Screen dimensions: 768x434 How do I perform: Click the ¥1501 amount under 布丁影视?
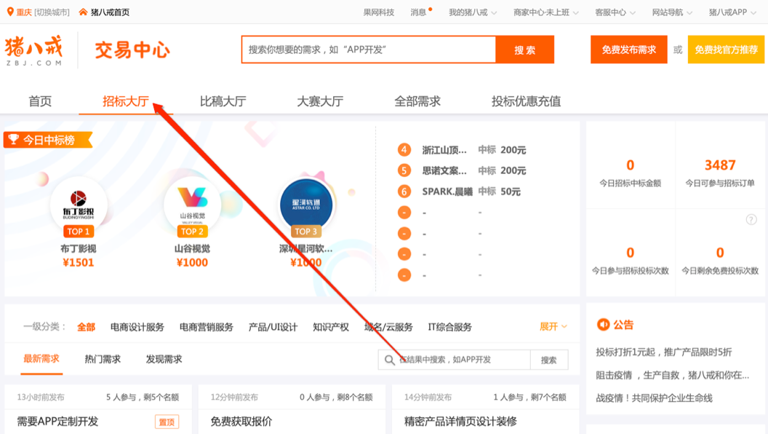click(79, 263)
